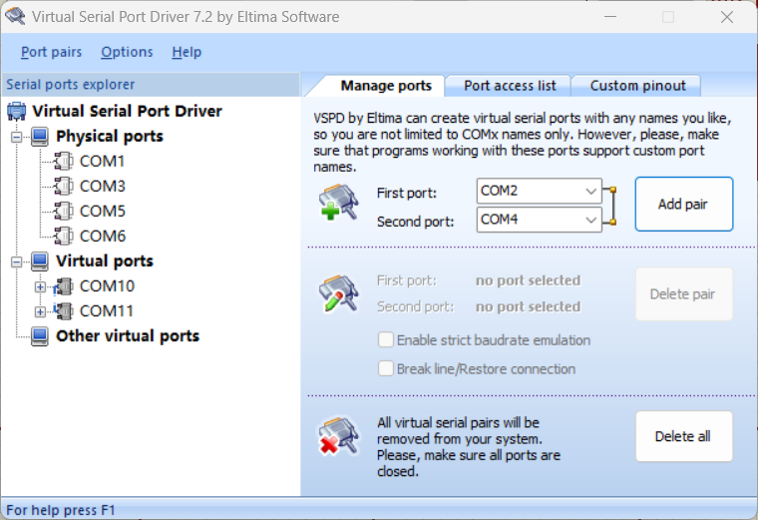Click the COM11 virtual port icon
Screen dimensions: 758x520
pos(63,311)
